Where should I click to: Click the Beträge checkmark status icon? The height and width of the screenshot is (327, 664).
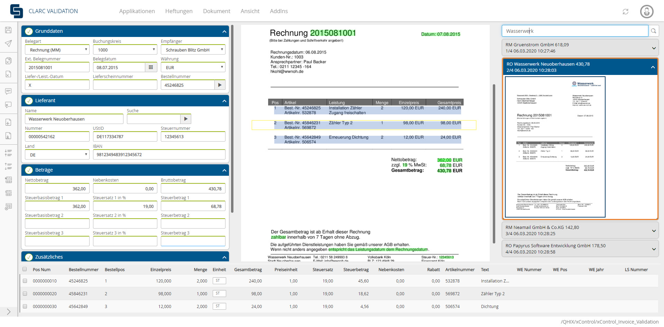click(29, 170)
